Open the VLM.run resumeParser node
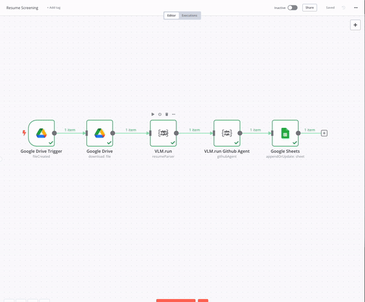Viewport: 365px width, 302px height. coord(163,133)
